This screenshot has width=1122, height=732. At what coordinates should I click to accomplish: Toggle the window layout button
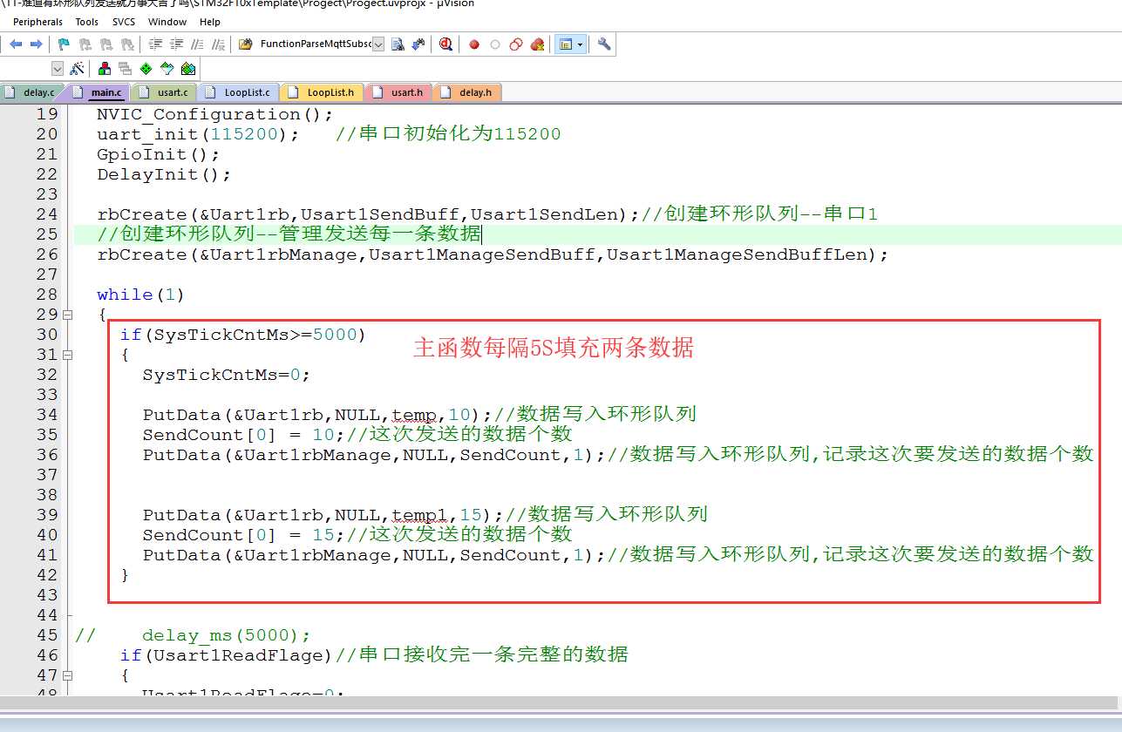[566, 44]
